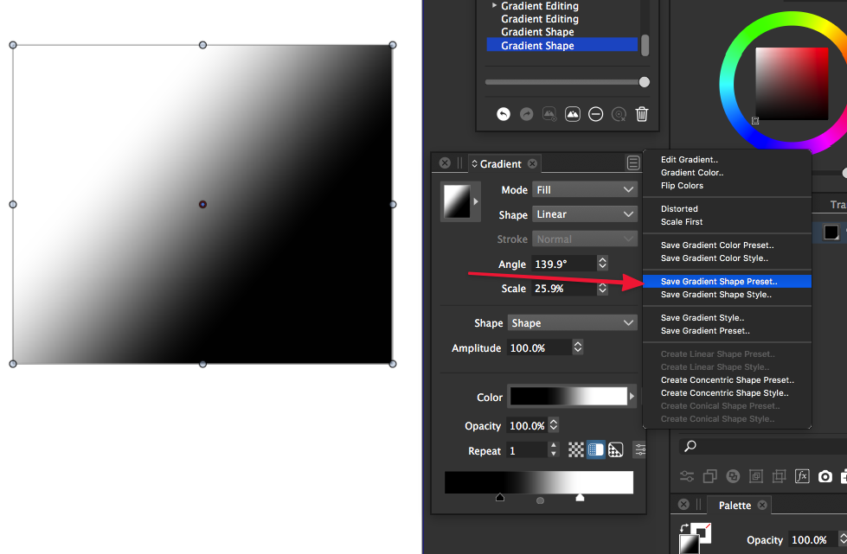847x554 pixels.
Task: Open the Gradient panel options menu icon
Action: coord(633,163)
